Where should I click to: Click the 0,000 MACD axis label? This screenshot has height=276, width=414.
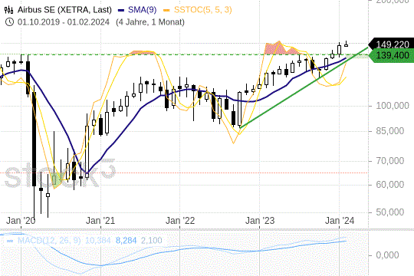[387, 255]
